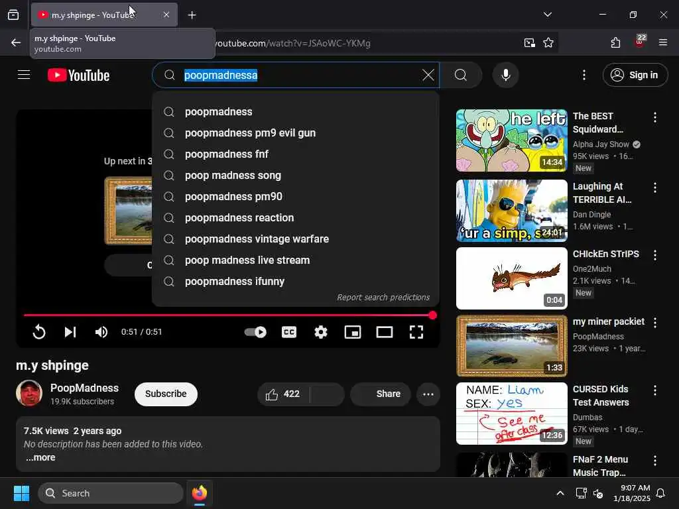
Task: Enter full screen mode
Action: [x=416, y=332]
